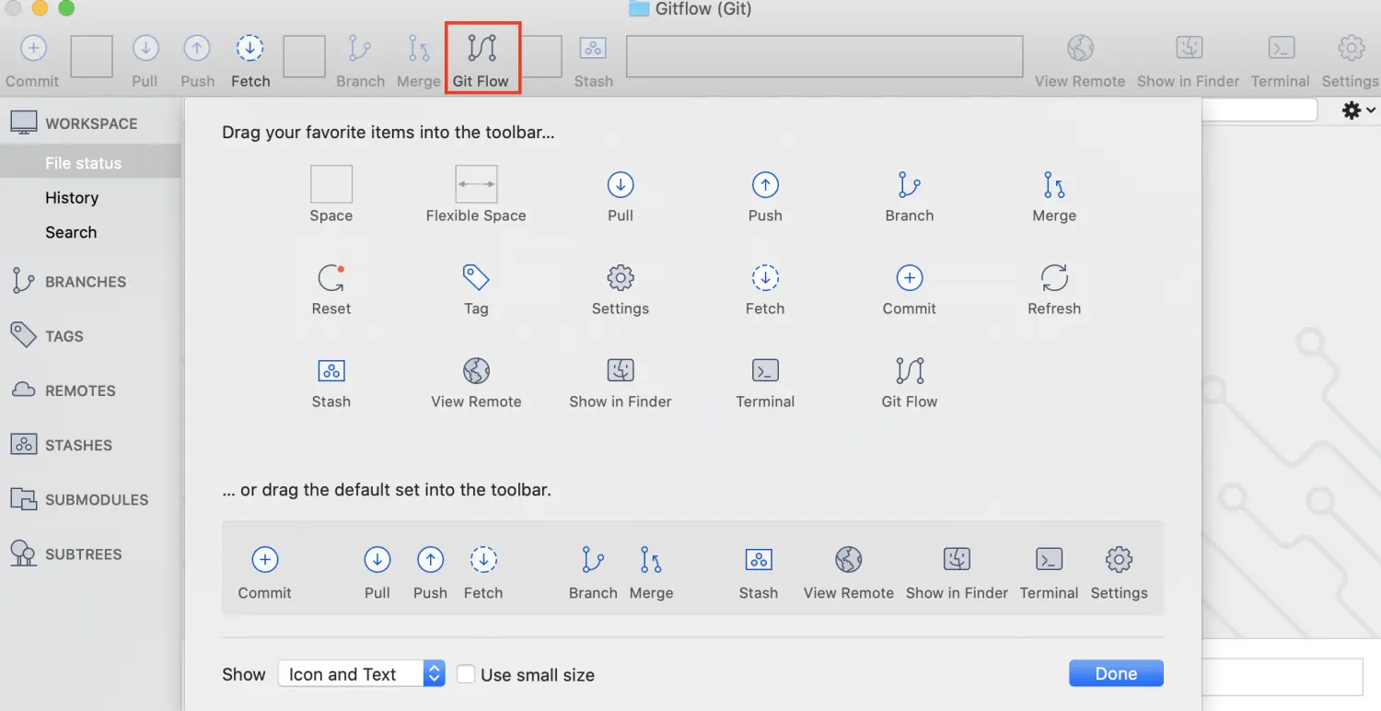Click Merge in the top toolbar

(419, 61)
